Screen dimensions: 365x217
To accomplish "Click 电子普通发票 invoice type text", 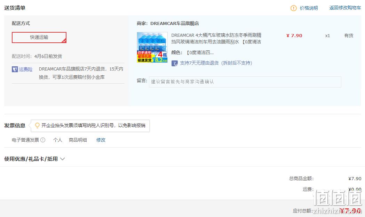I will tap(25, 140).
